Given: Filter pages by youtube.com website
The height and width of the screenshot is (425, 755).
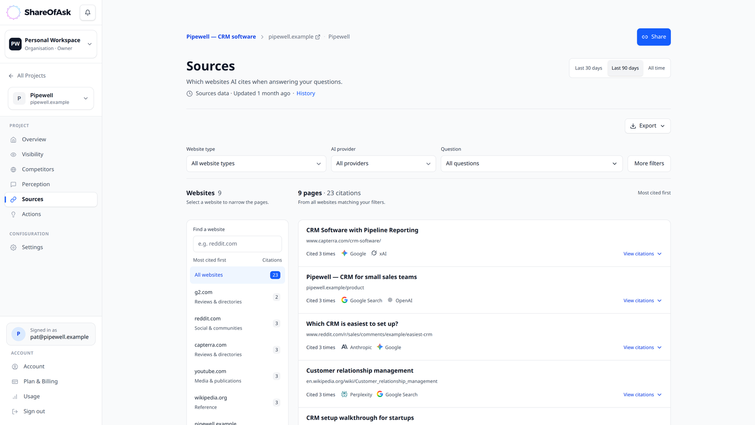Looking at the screenshot, I should [x=237, y=376].
